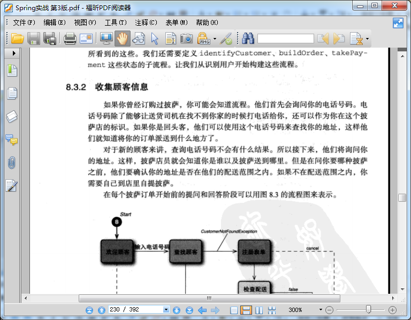The height and width of the screenshot is (320, 411).
Task: Open the attachments paperclip panel
Action: tap(12, 163)
